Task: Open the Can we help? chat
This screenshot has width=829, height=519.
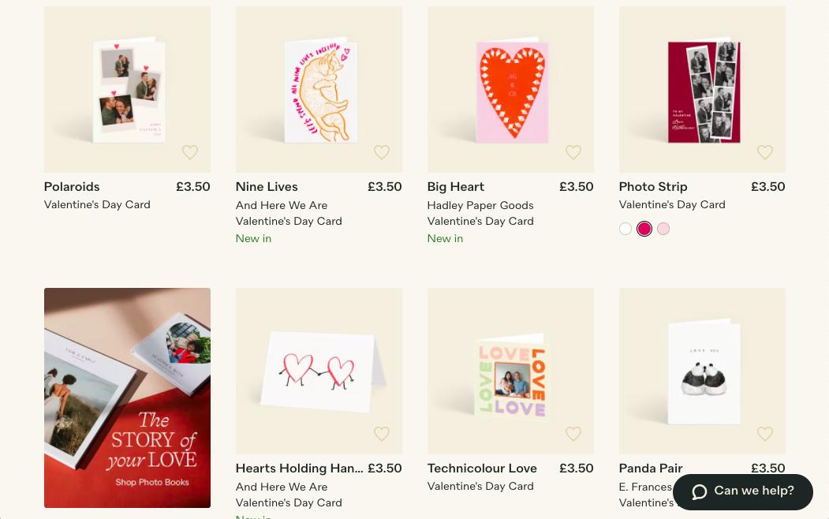Action: (x=753, y=491)
